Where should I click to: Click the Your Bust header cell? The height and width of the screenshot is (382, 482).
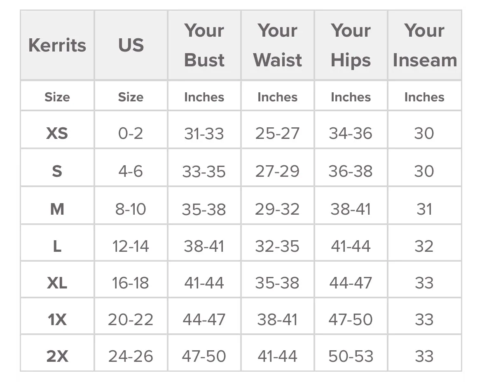pyautogui.click(x=204, y=45)
